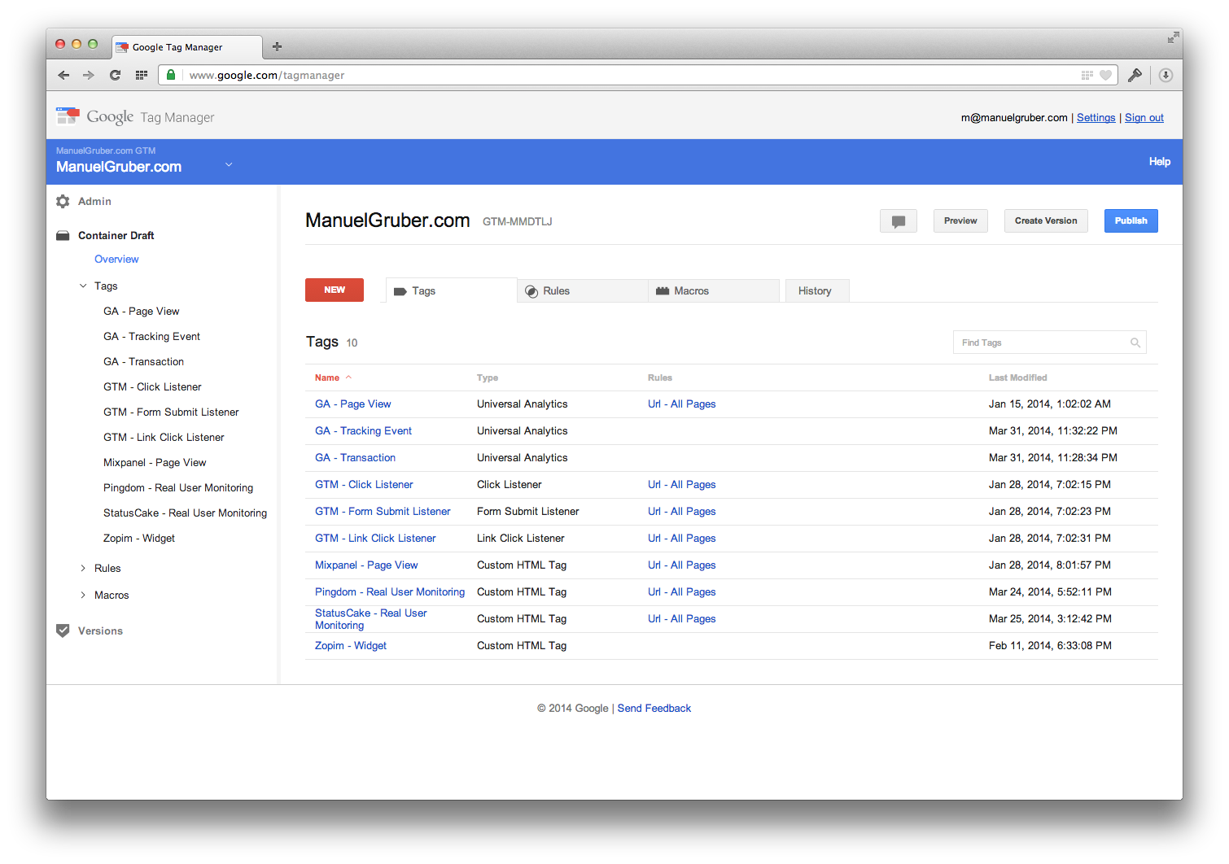The width and height of the screenshot is (1229, 864).
Task: Click the heart bookmark icon in address bar
Action: (1105, 75)
